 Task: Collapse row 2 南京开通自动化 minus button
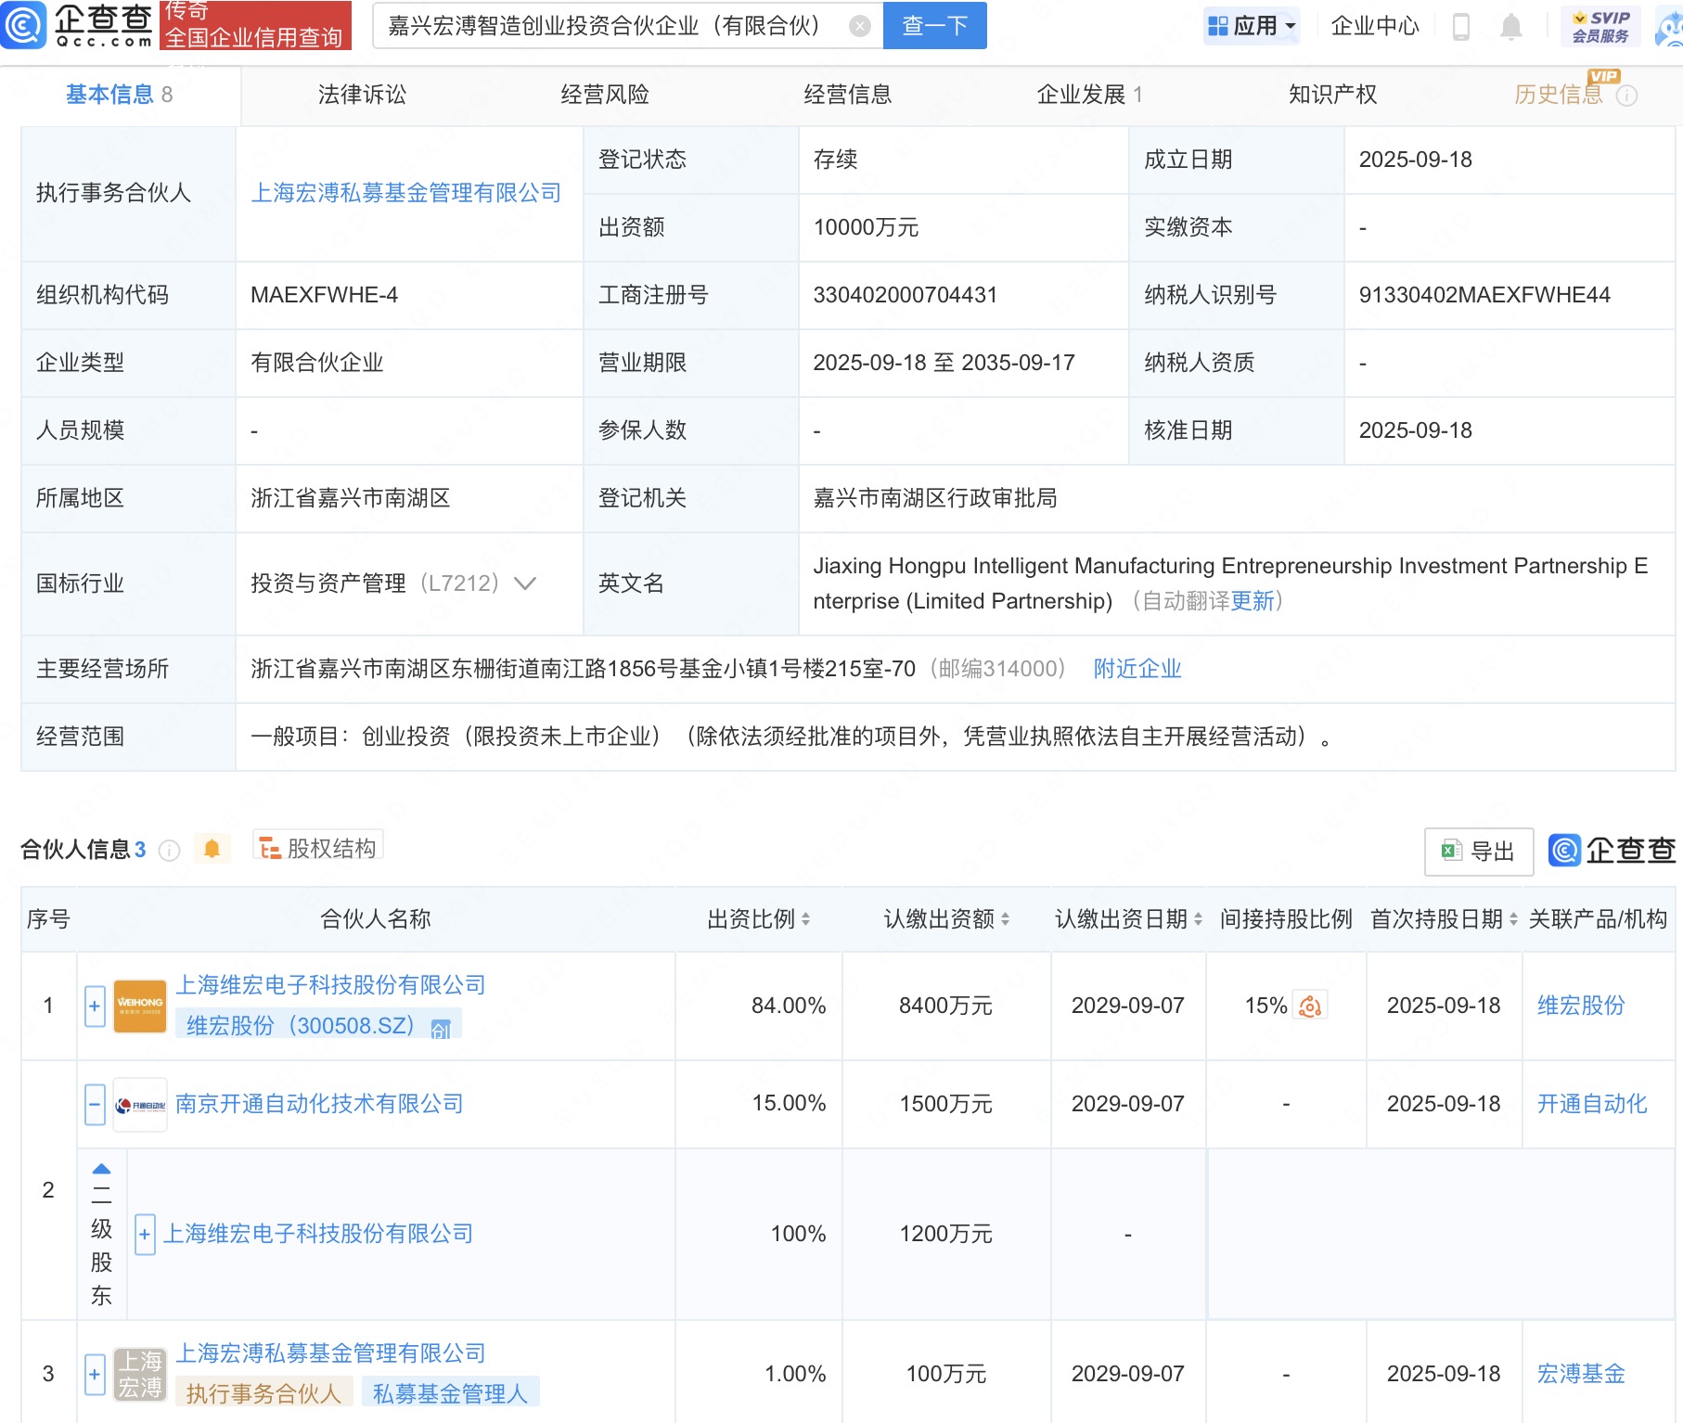click(95, 1105)
